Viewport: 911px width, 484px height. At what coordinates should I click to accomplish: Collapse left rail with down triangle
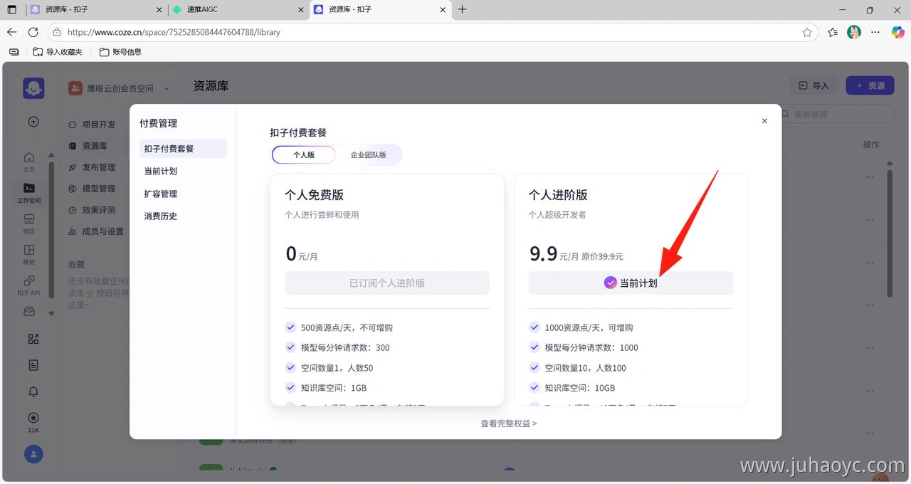tap(51, 313)
